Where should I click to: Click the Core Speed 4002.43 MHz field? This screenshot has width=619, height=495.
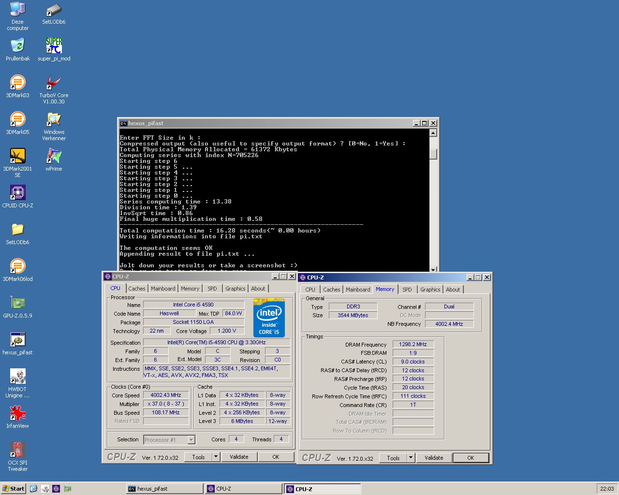coord(166,395)
